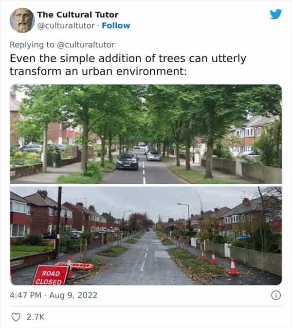Click the Twitter bird logo
Viewport: 292px width, 328px height.
pyautogui.click(x=275, y=14)
